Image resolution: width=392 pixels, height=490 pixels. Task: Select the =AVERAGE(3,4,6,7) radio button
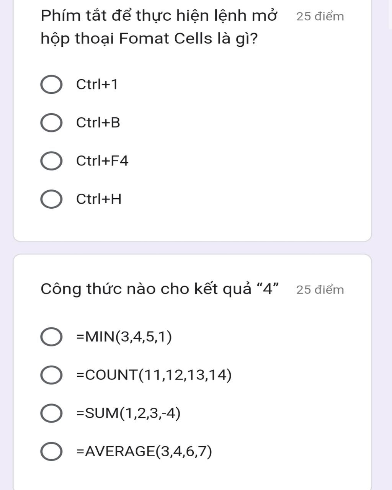51,452
